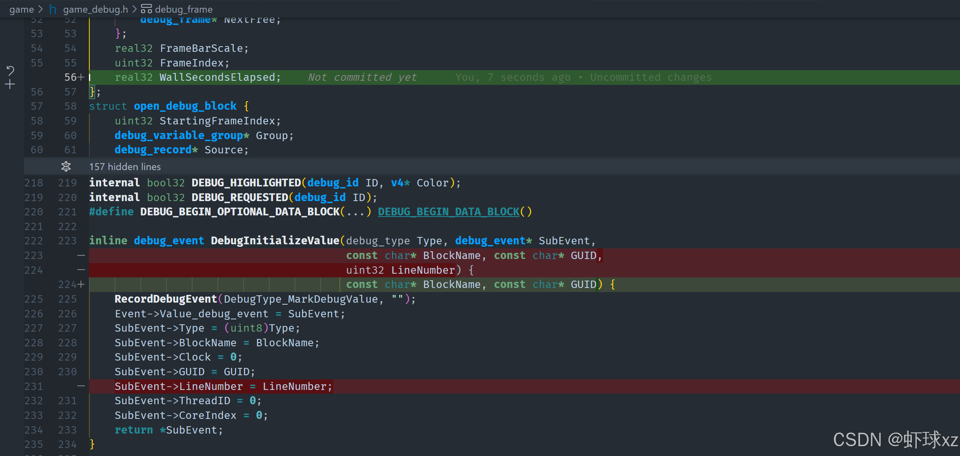Click the plus marker at line 224

coord(81,284)
